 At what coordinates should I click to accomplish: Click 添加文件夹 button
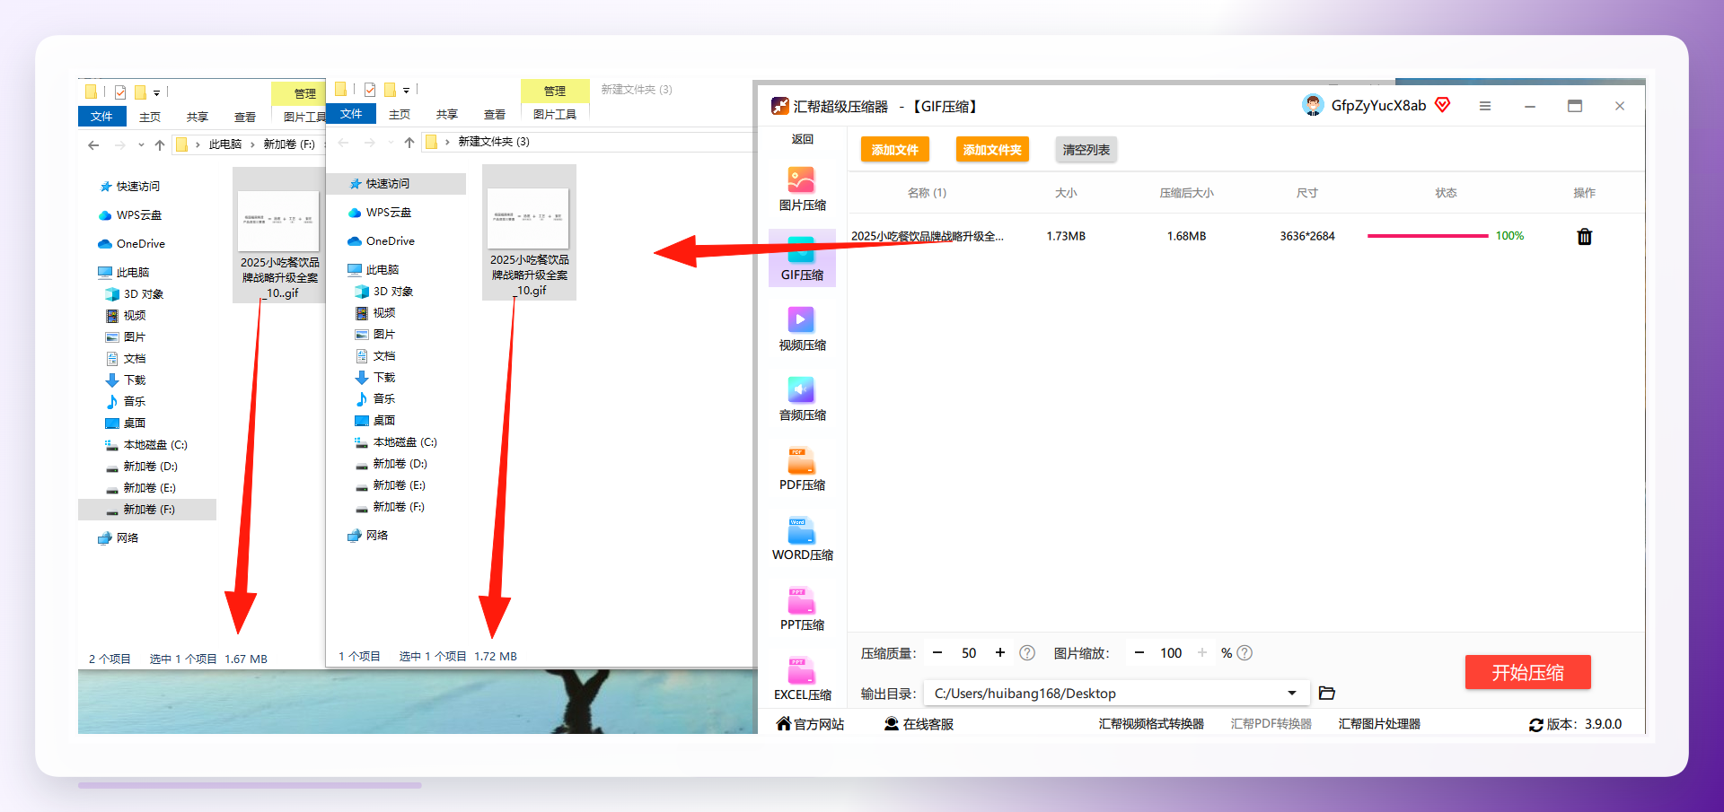(x=992, y=150)
